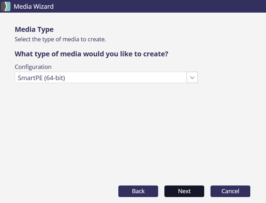Image resolution: width=266 pixels, height=203 pixels.
Task: Click the empty title bar area
Action: [157, 6]
